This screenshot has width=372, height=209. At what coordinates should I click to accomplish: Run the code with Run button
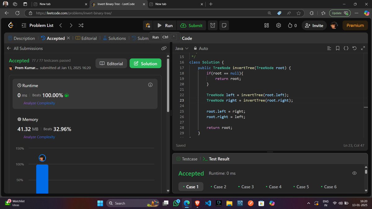165,25
